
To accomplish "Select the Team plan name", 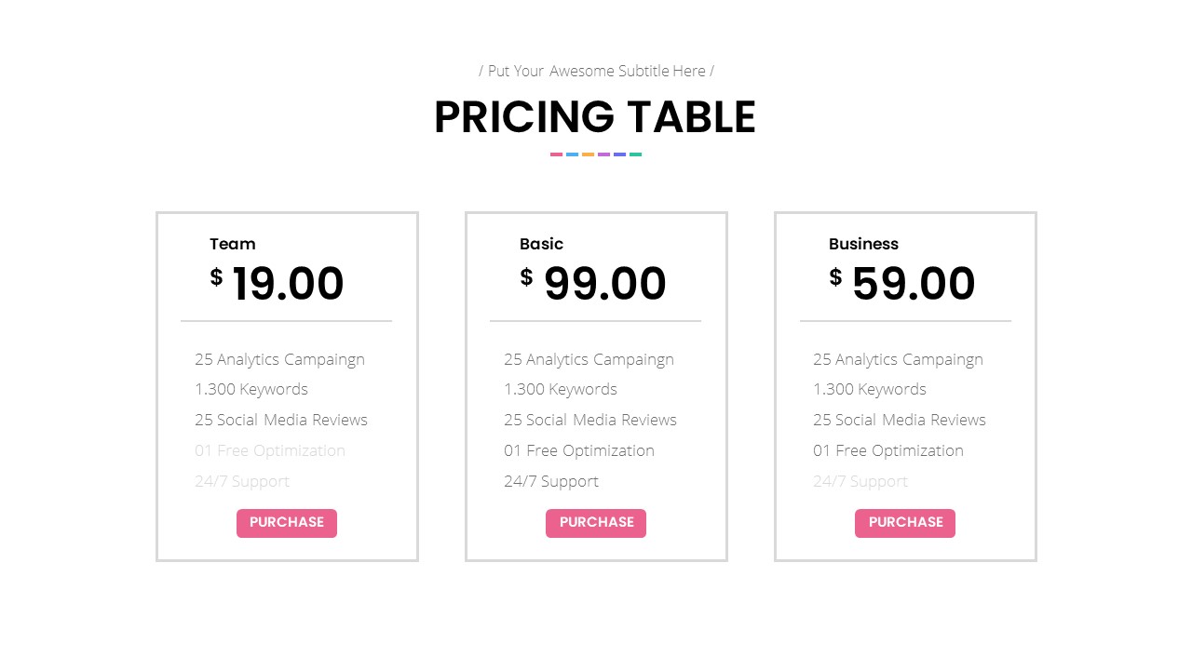I will [233, 244].
